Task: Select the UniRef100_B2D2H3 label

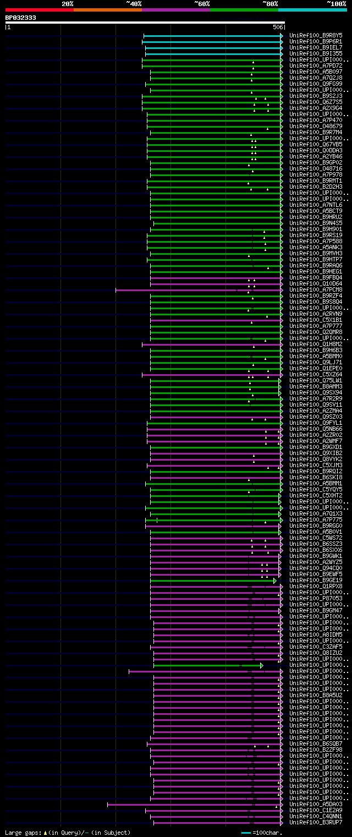Action: coord(316,187)
